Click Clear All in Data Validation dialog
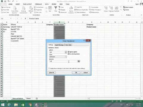The image size is (143, 107). pyautogui.click(x=52, y=73)
